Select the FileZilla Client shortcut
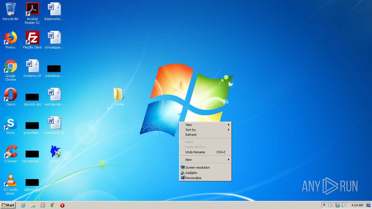The height and width of the screenshot is (209, 372). [x=32, y=40]
